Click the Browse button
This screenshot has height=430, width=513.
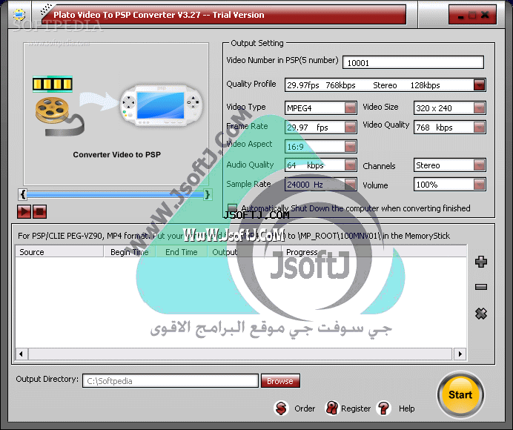pos(280,381)
